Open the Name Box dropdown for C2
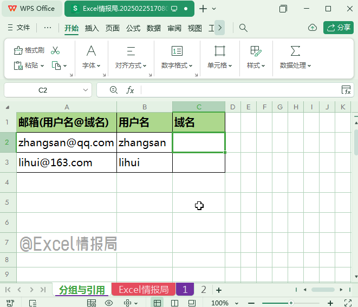The width and height of the screenshot is (358, 307). [86, 90]
